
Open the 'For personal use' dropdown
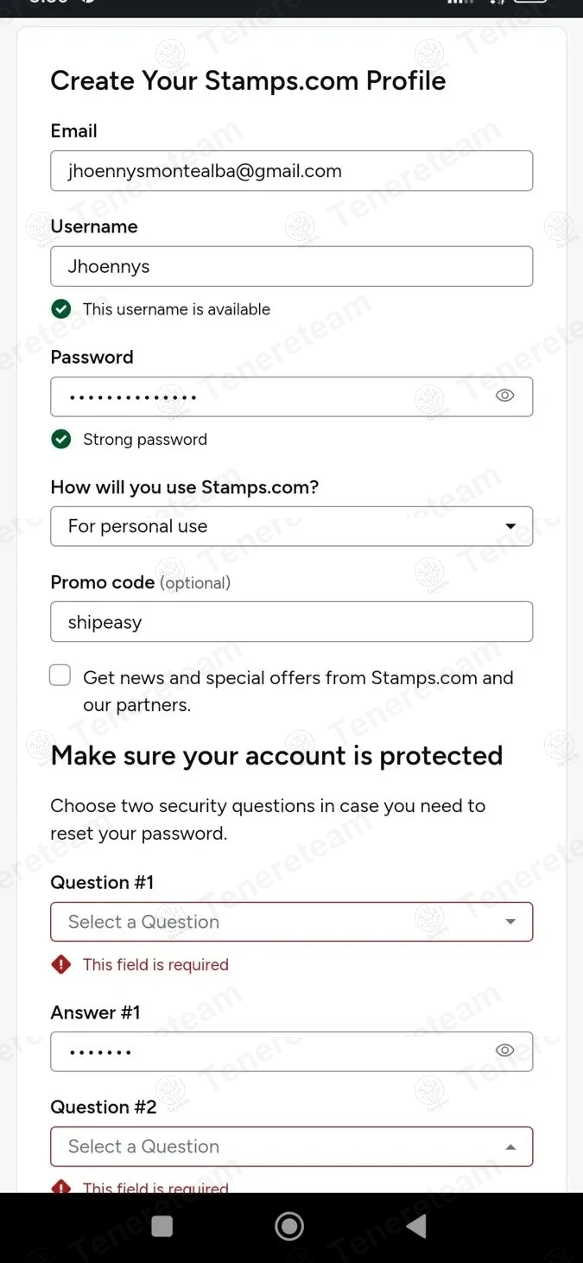[x=291, y=526]
